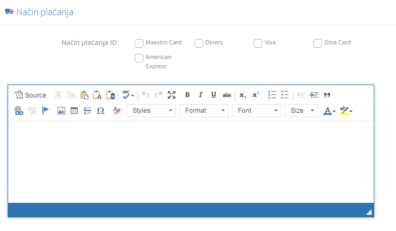Check the Visa checkbox
The height and width of the screenshot is (231, 396).
click(258, 43)
